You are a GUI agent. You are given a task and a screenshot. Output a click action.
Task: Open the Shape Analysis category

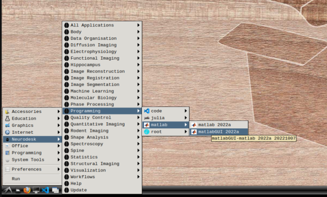tap(102, 137)
